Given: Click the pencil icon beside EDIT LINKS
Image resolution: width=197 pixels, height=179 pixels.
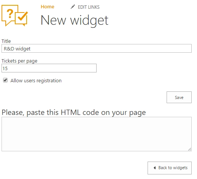Looking at the screenshot, I should [73, 7].
